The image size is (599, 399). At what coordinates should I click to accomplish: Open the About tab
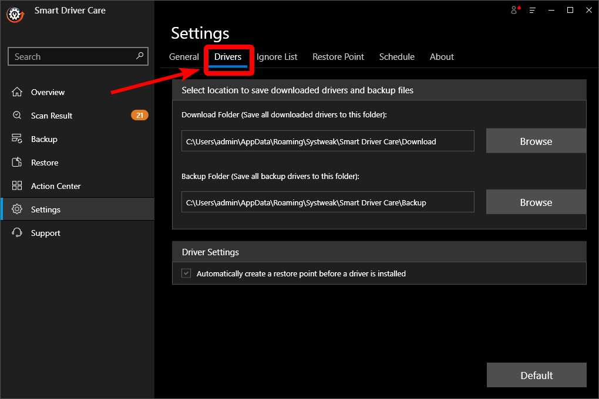[442, 57]
